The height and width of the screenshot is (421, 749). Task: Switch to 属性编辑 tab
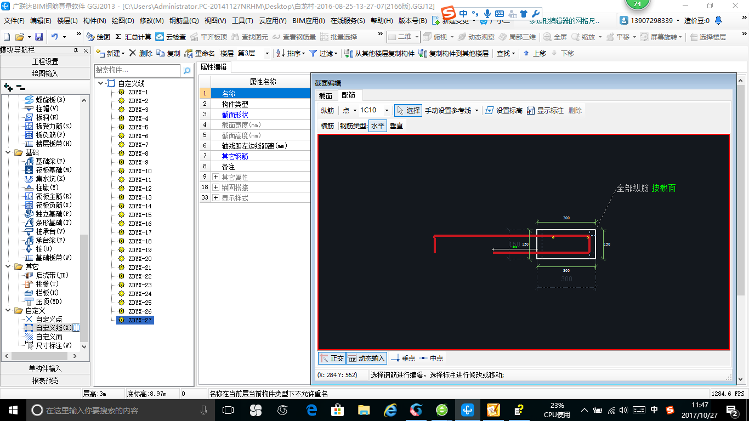click(x=213, y=67)
